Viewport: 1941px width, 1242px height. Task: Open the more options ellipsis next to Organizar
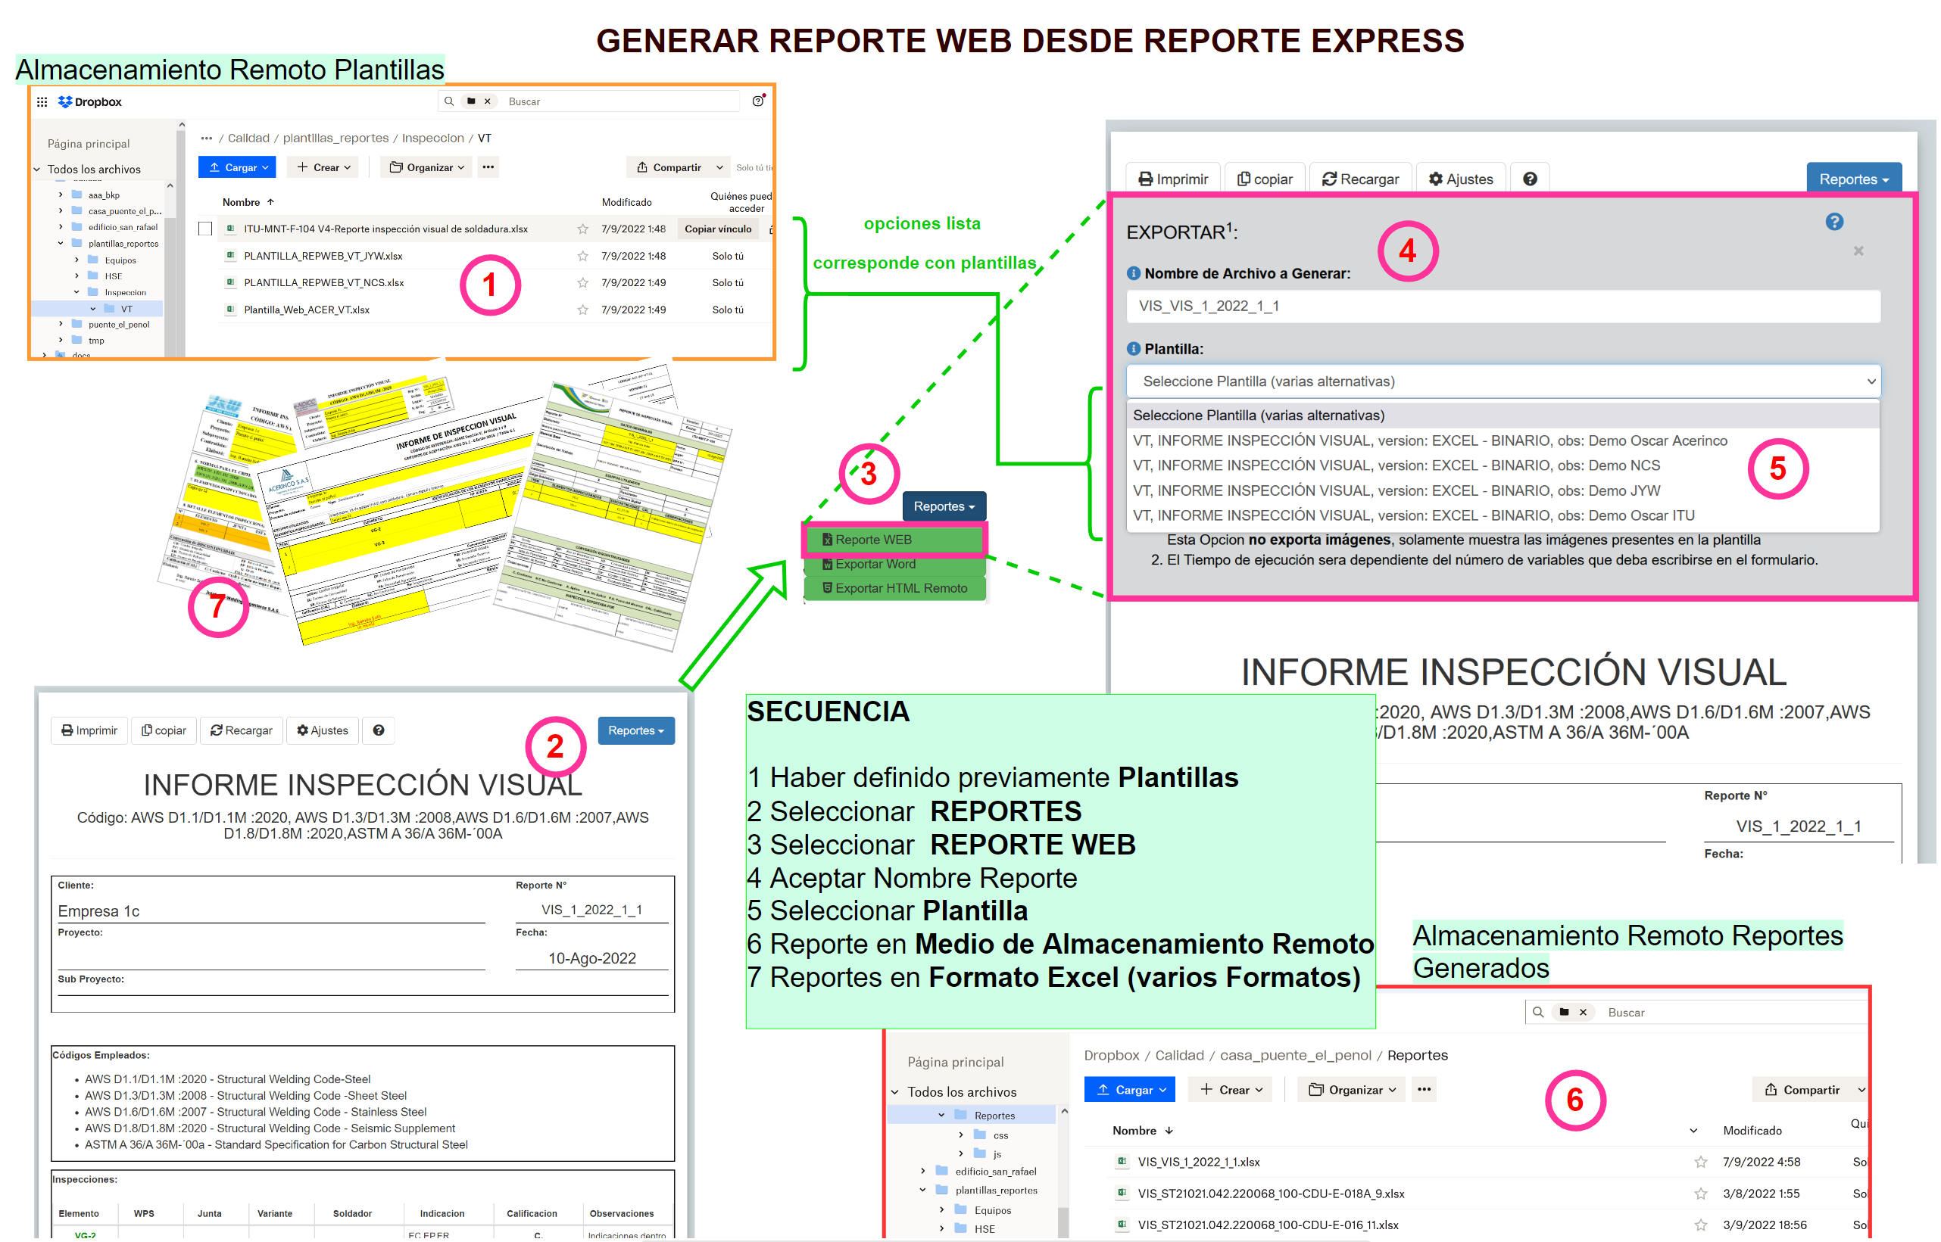(x=488, y=168)
